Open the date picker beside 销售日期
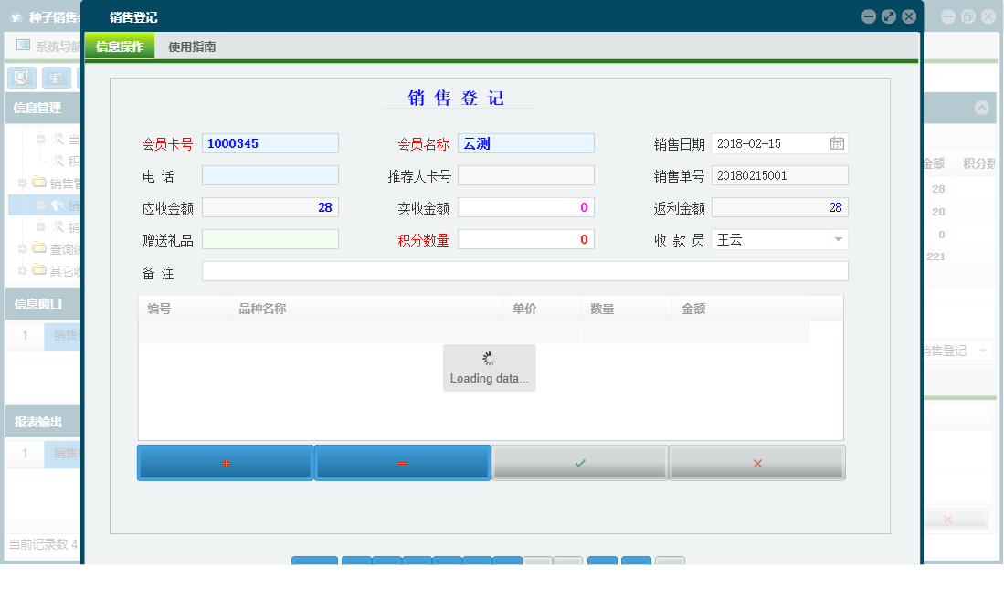The image size is (1004, 598). tap(839, 142)
